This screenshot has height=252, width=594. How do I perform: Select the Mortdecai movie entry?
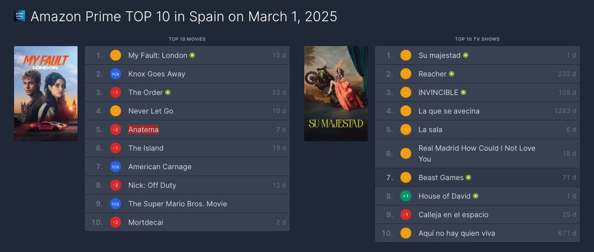tap(187, 222)
